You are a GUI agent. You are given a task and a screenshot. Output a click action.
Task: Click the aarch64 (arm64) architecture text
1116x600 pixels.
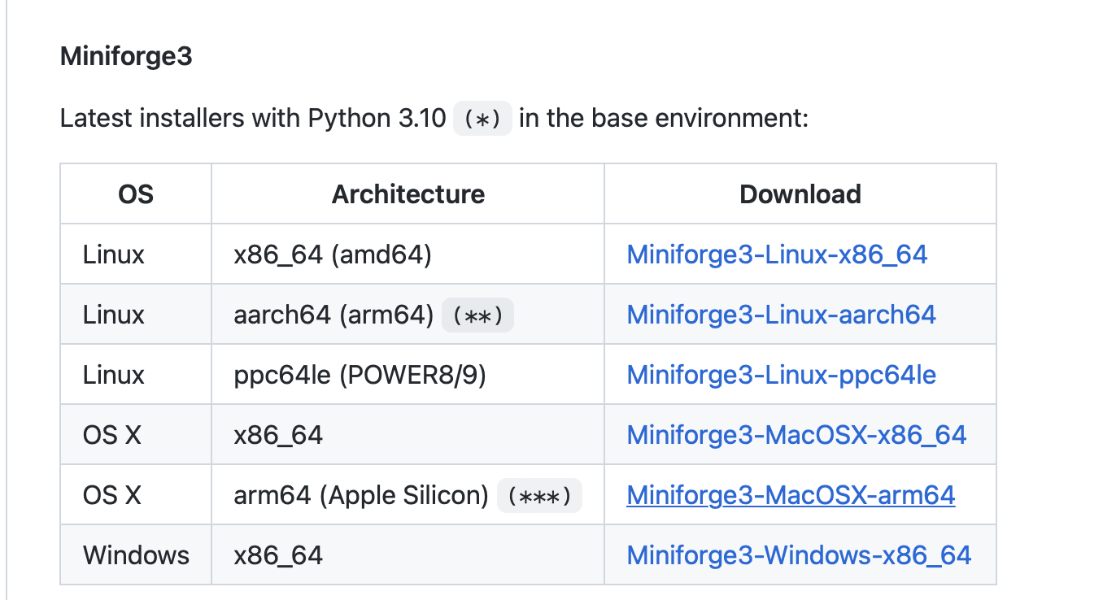coord(333,315)
